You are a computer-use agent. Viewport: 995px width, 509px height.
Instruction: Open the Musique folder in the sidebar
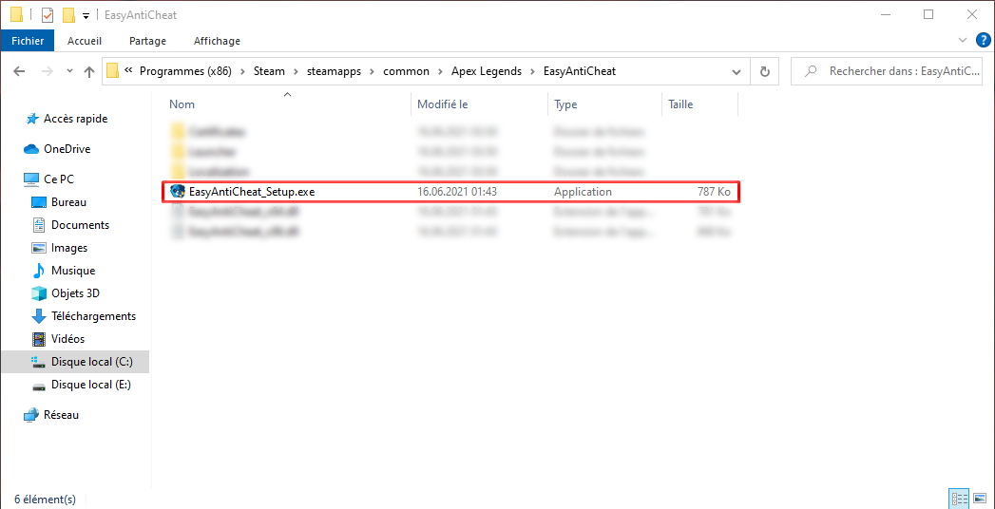coord(64,271)
